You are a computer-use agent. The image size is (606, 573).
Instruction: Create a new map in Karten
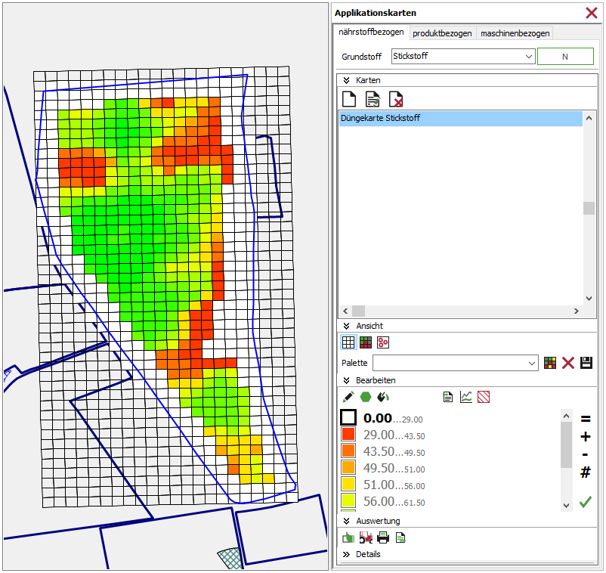349,99
